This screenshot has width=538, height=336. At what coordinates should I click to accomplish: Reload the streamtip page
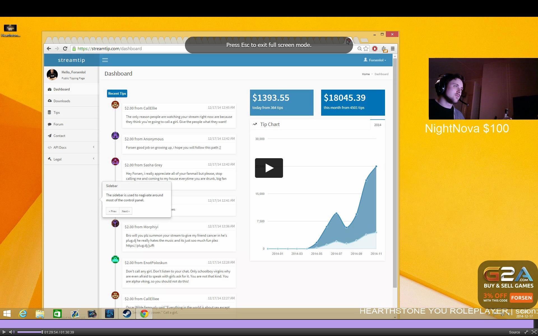click(x=65, y=48)
